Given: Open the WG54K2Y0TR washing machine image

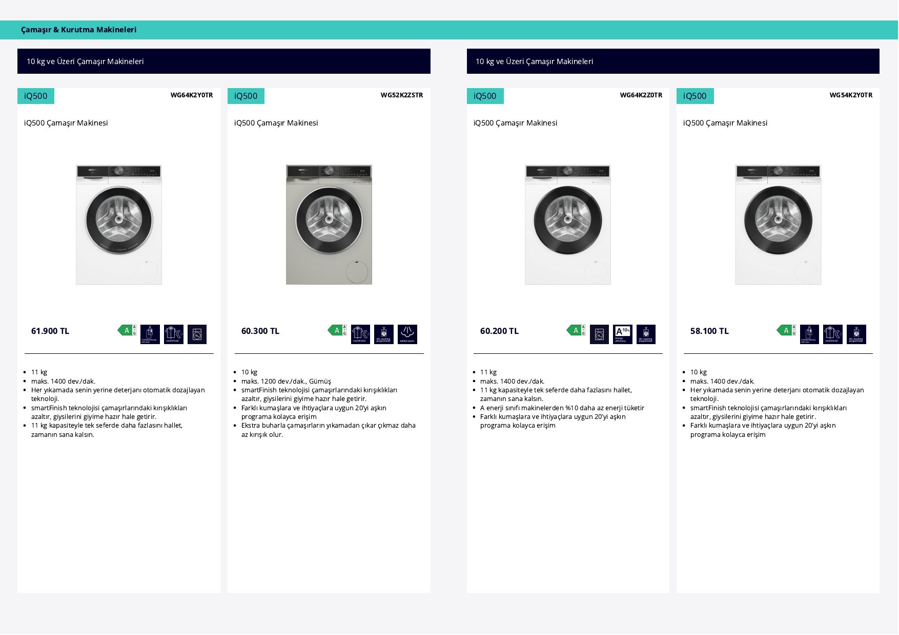Looking at the screenshot, I should (778, 224).
